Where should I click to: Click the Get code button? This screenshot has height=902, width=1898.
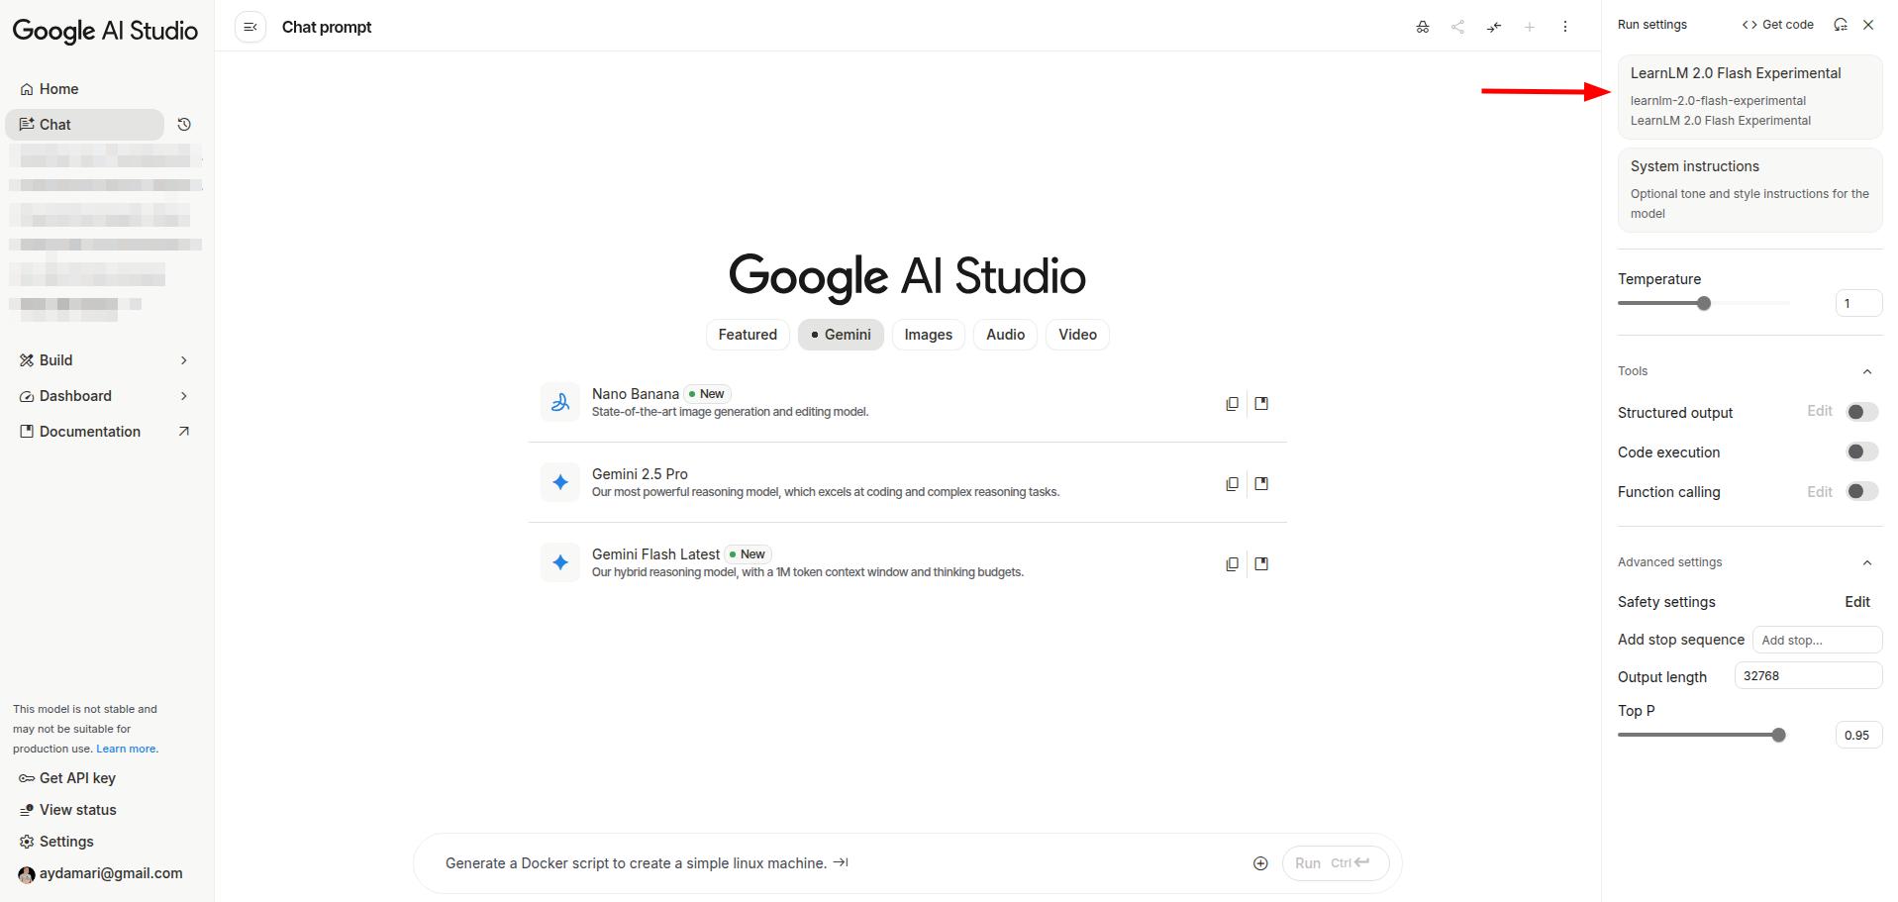tap(1778, 25)
